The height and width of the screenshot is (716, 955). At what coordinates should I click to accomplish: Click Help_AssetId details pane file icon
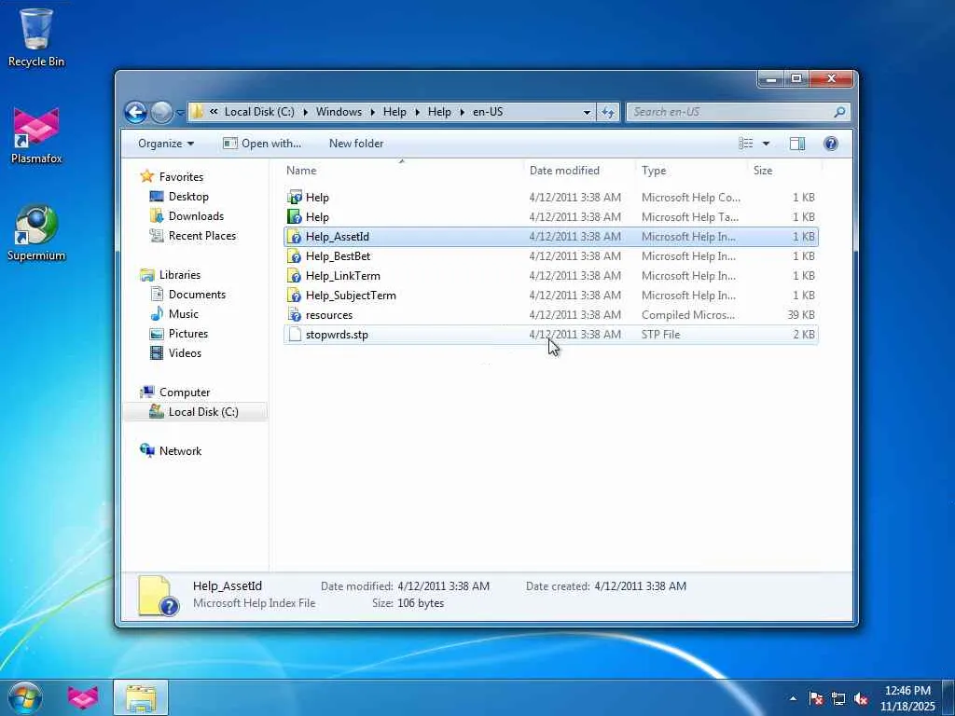(x=158, y=596)
